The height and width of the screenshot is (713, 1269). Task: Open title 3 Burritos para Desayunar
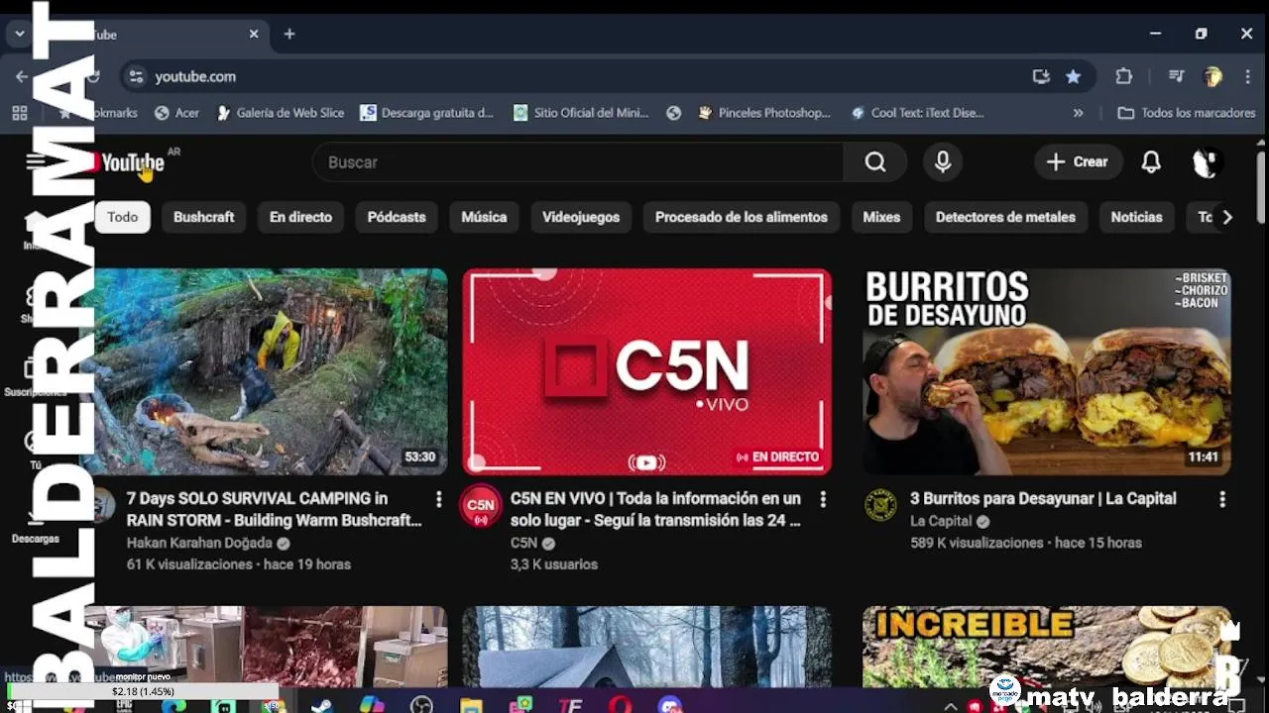coord(1043,498)
